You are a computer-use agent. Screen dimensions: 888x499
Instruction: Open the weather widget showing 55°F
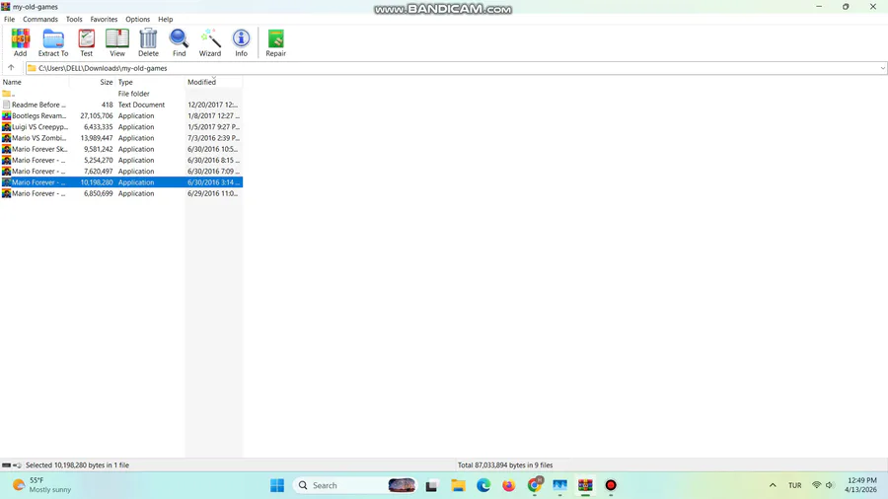click(42, 485)
